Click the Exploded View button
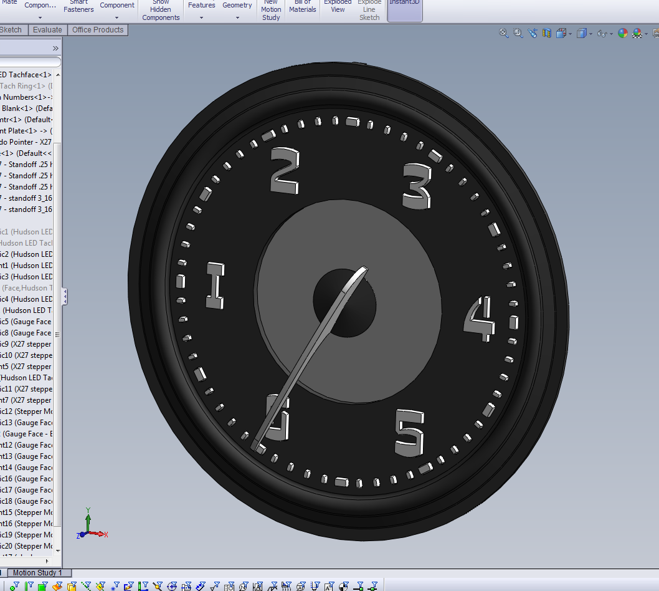 point(338,6)
